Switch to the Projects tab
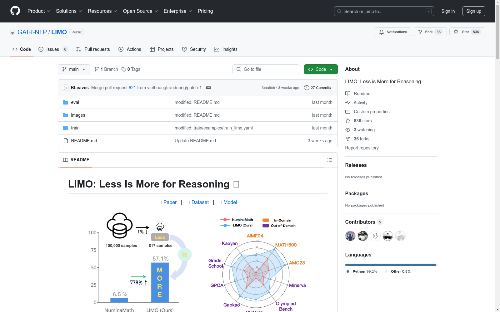 click(x=162, y=49)
